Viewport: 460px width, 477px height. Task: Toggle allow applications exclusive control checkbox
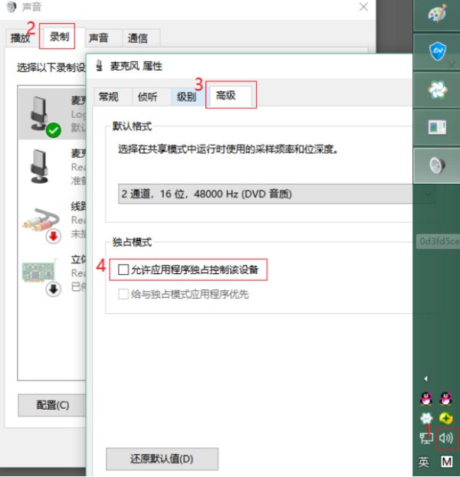[x=123, y=270]
